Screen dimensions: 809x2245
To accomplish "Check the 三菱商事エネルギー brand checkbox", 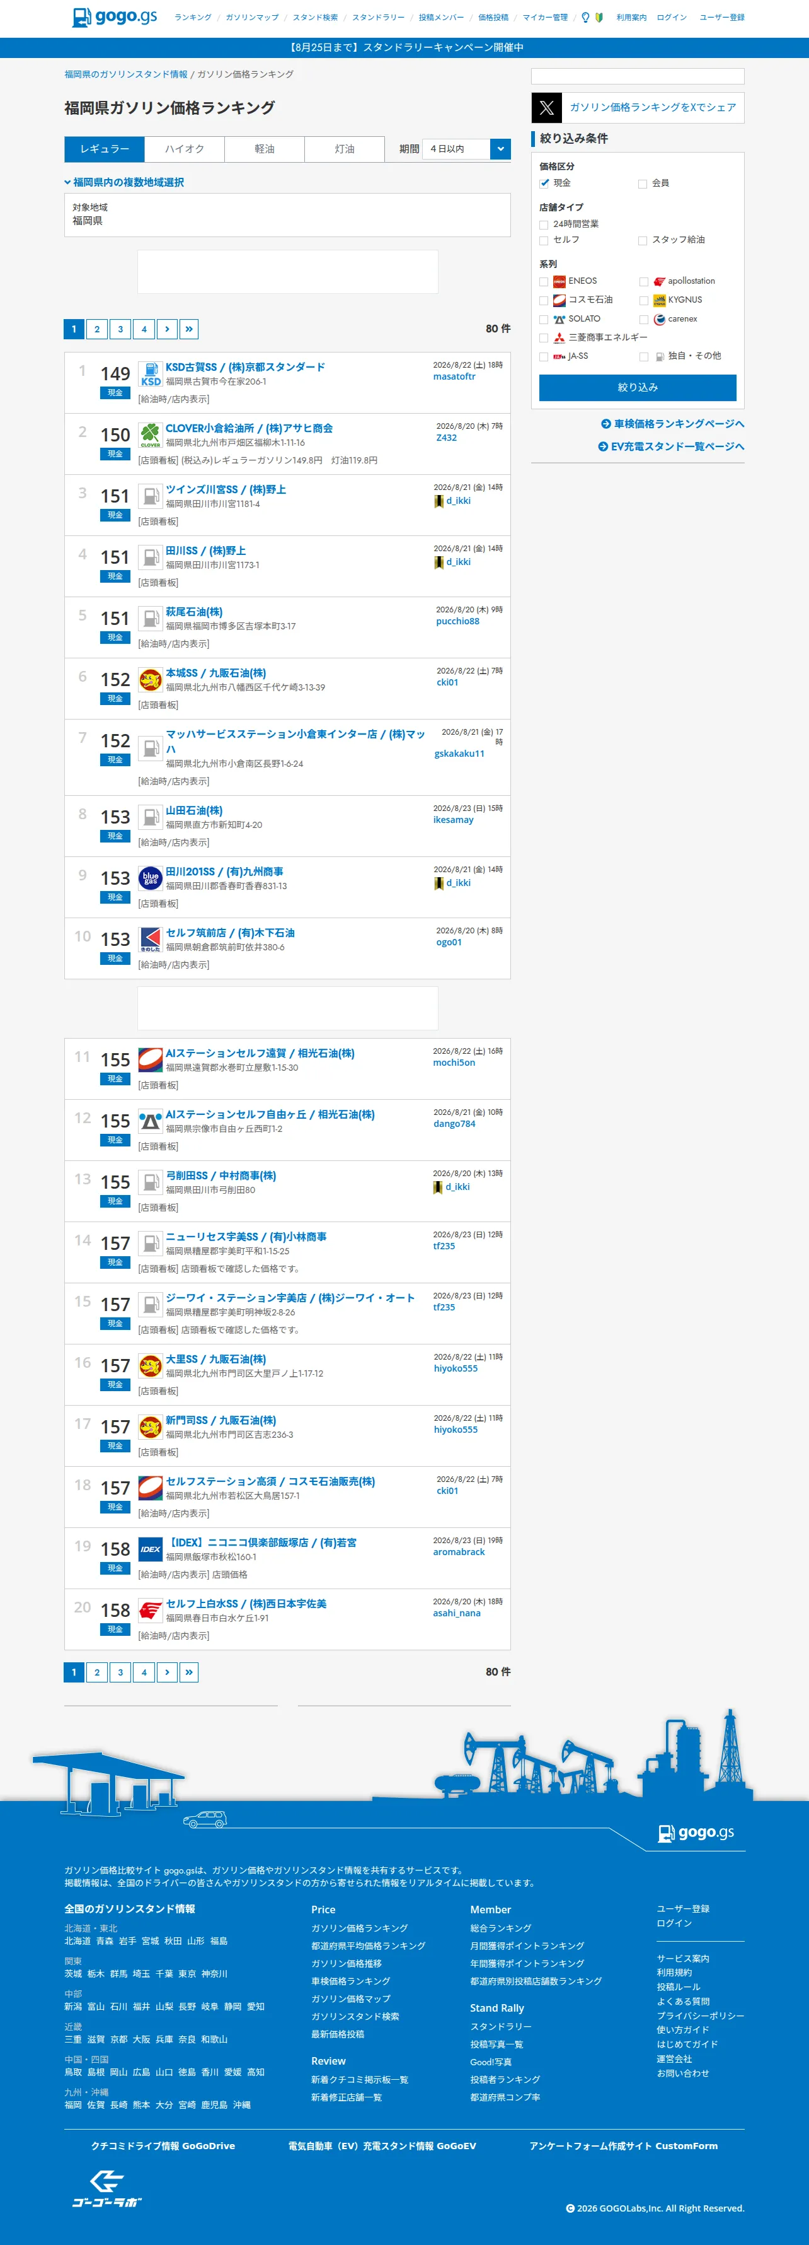I will (544, 338).
